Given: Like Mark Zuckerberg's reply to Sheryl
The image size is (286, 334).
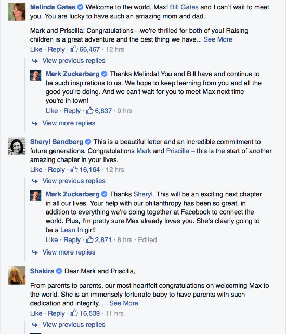Looking at the screenshot, I should [51, 239].
